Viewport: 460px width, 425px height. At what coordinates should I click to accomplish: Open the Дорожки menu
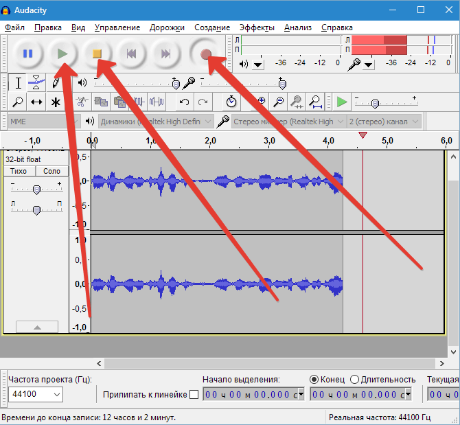coord(167,27)
